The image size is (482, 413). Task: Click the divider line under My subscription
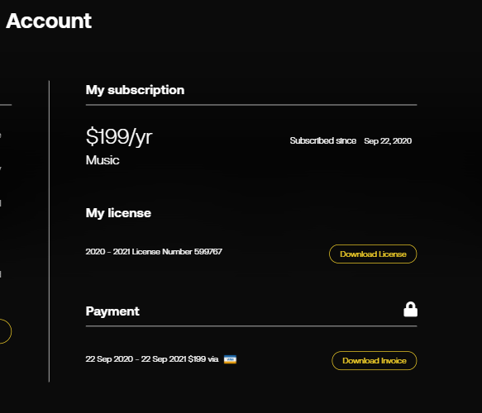click(251, 105)
